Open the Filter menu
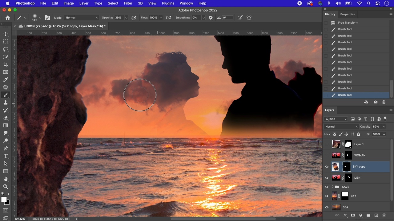This screenshot has width=394, height=221. pos(128,3)
